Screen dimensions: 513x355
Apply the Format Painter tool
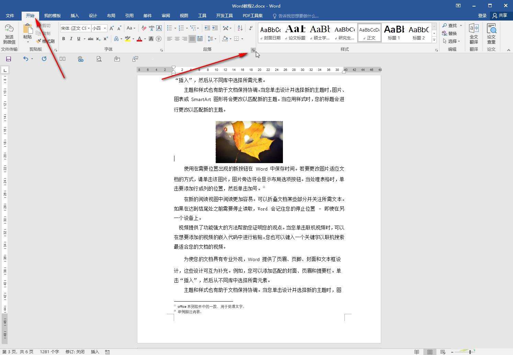pos(46,41)
